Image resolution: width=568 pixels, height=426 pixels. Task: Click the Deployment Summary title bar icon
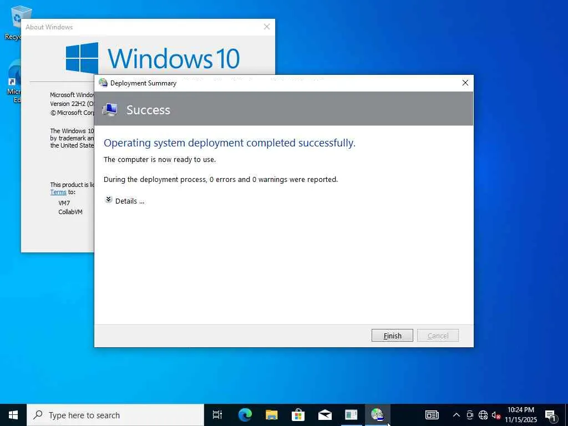click(103, 83)
